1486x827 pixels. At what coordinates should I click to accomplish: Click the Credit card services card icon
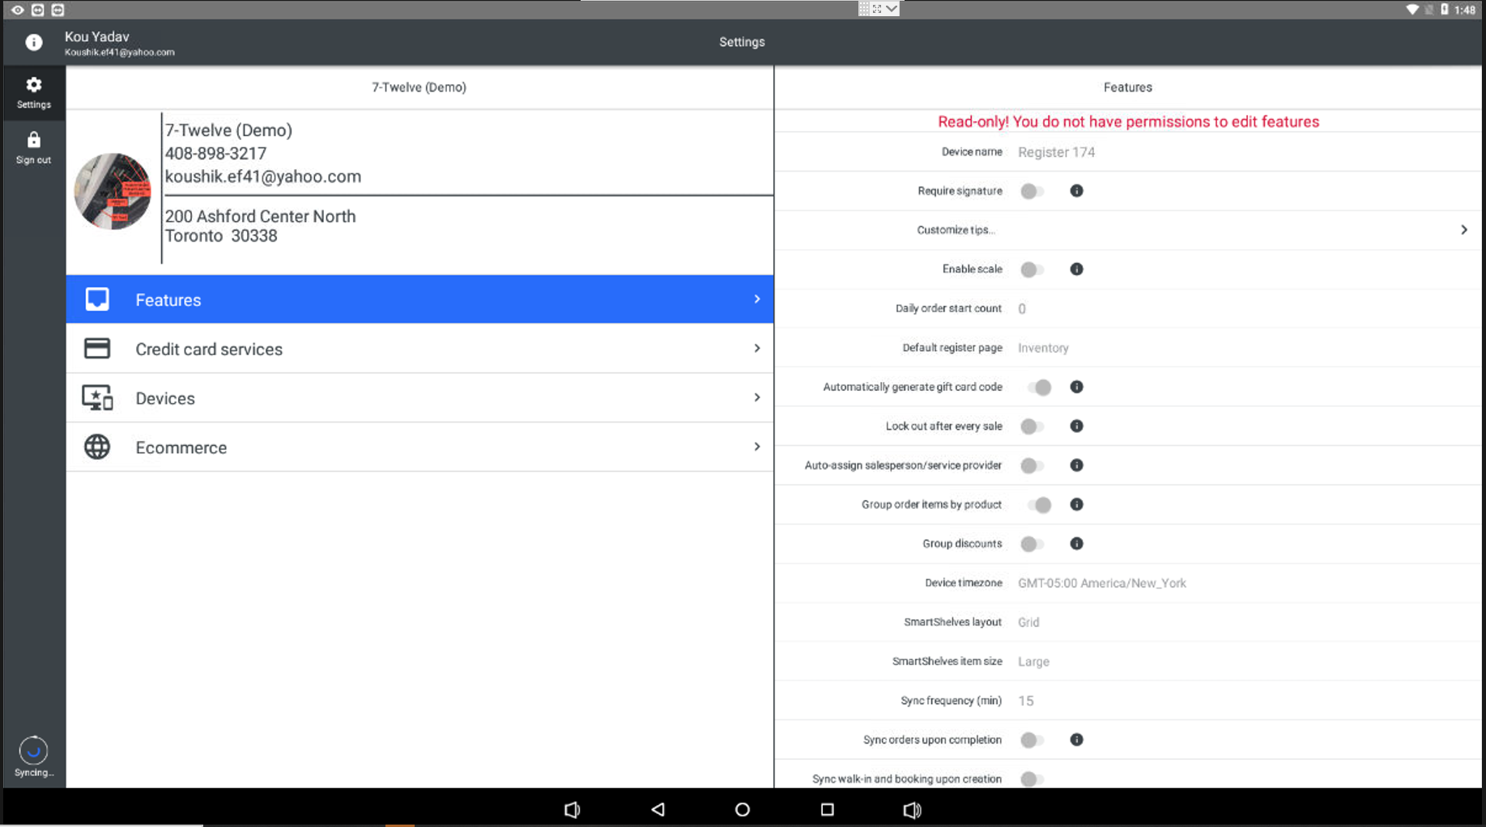click(x=97, y=349)
